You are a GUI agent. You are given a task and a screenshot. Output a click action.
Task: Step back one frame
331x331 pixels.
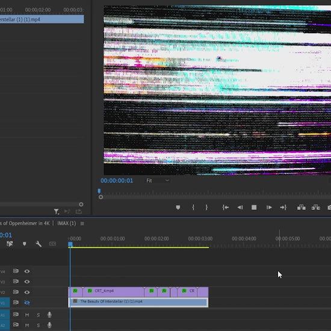coord(240,208)
